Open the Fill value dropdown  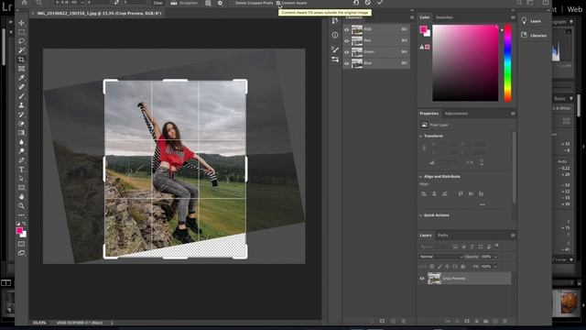click(x=496, y=267)
